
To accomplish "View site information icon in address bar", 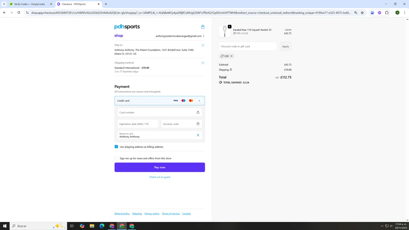I will [x=27, y=13].
